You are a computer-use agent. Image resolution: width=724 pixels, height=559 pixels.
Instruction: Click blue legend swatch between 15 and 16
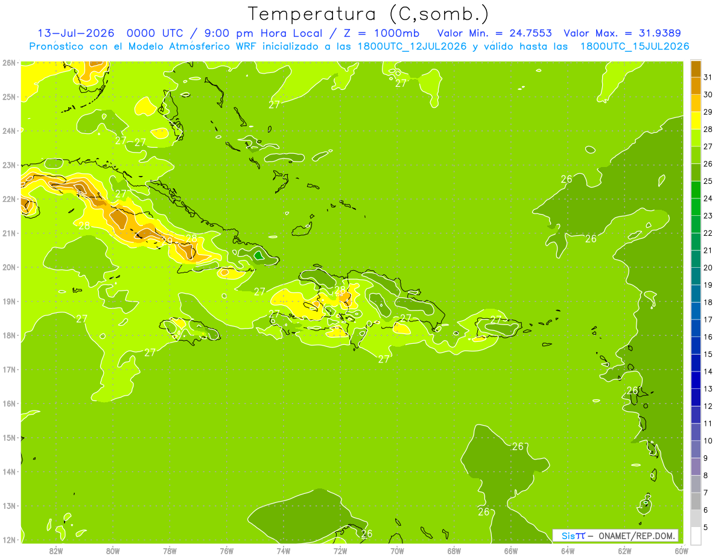(x=696, y=346)
